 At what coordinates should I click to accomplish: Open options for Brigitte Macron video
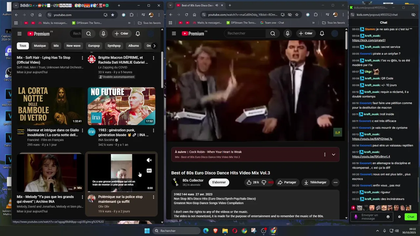pos(153,58)
